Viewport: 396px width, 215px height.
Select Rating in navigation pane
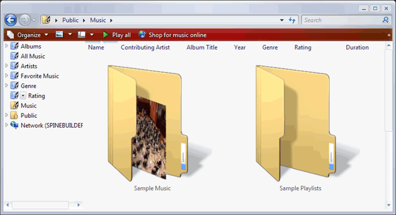tap(36, 96)
